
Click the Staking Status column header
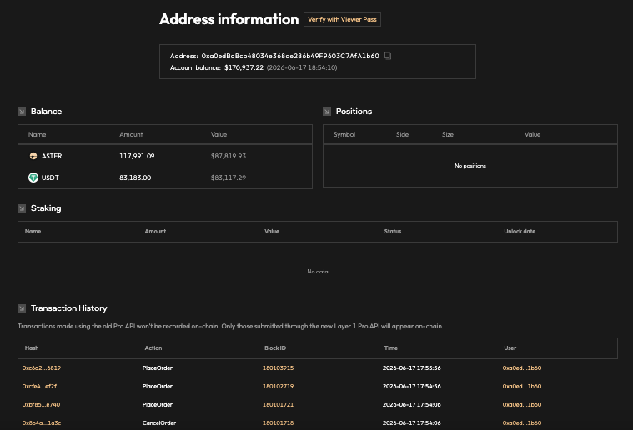click(393, 231)
